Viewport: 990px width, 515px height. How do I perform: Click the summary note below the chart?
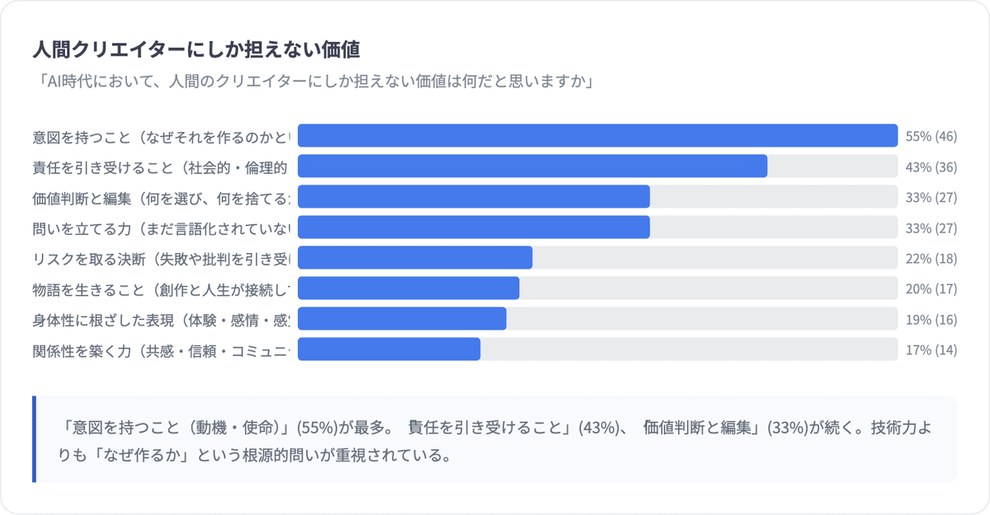pos(495,440)
